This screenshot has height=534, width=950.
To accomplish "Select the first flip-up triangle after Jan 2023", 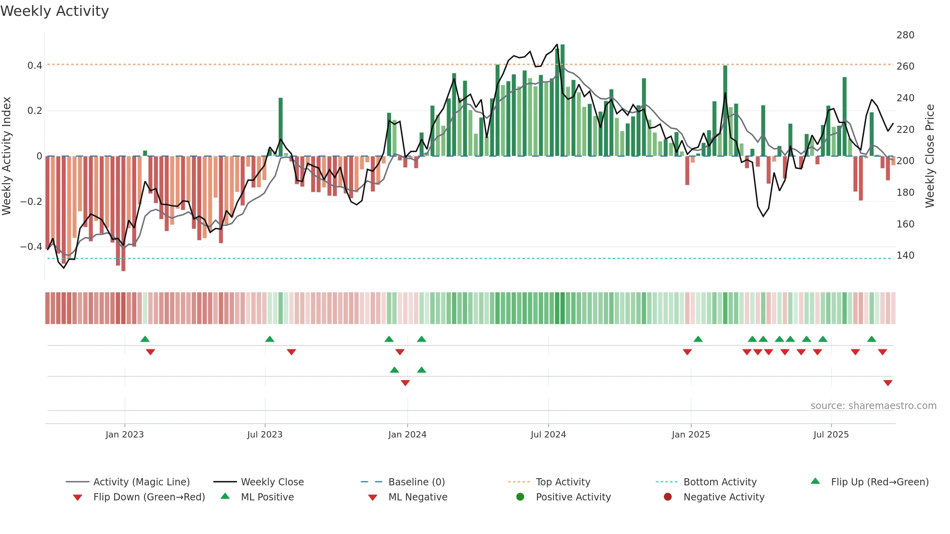I will (145, 339).
